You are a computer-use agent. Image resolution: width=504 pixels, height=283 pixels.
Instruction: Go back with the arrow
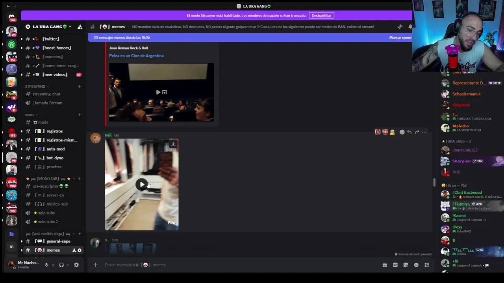[x=8, y=6]
